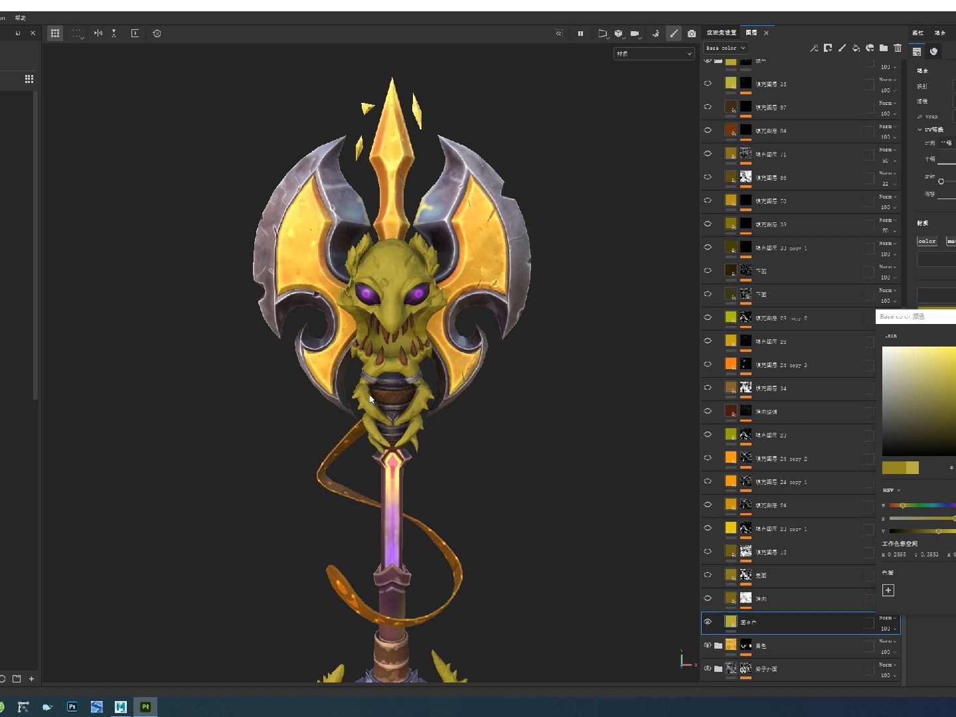Open the blend mode dropdown for fill layer 35
Screen dimensions: 956x717
pos(887,80)
